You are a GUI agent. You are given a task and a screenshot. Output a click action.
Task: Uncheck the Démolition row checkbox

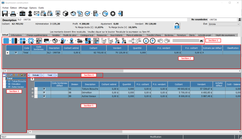click(44, 92)
